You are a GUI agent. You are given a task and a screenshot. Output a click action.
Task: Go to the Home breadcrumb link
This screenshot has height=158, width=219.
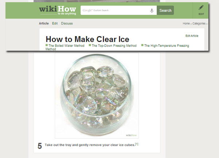coord(186,23)
